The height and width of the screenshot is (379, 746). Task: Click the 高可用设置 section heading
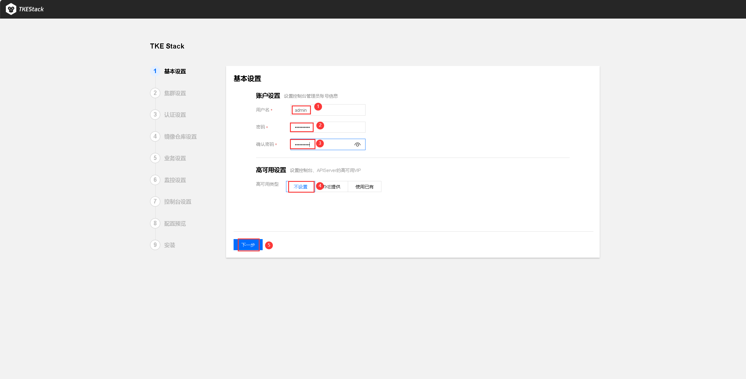271,170
